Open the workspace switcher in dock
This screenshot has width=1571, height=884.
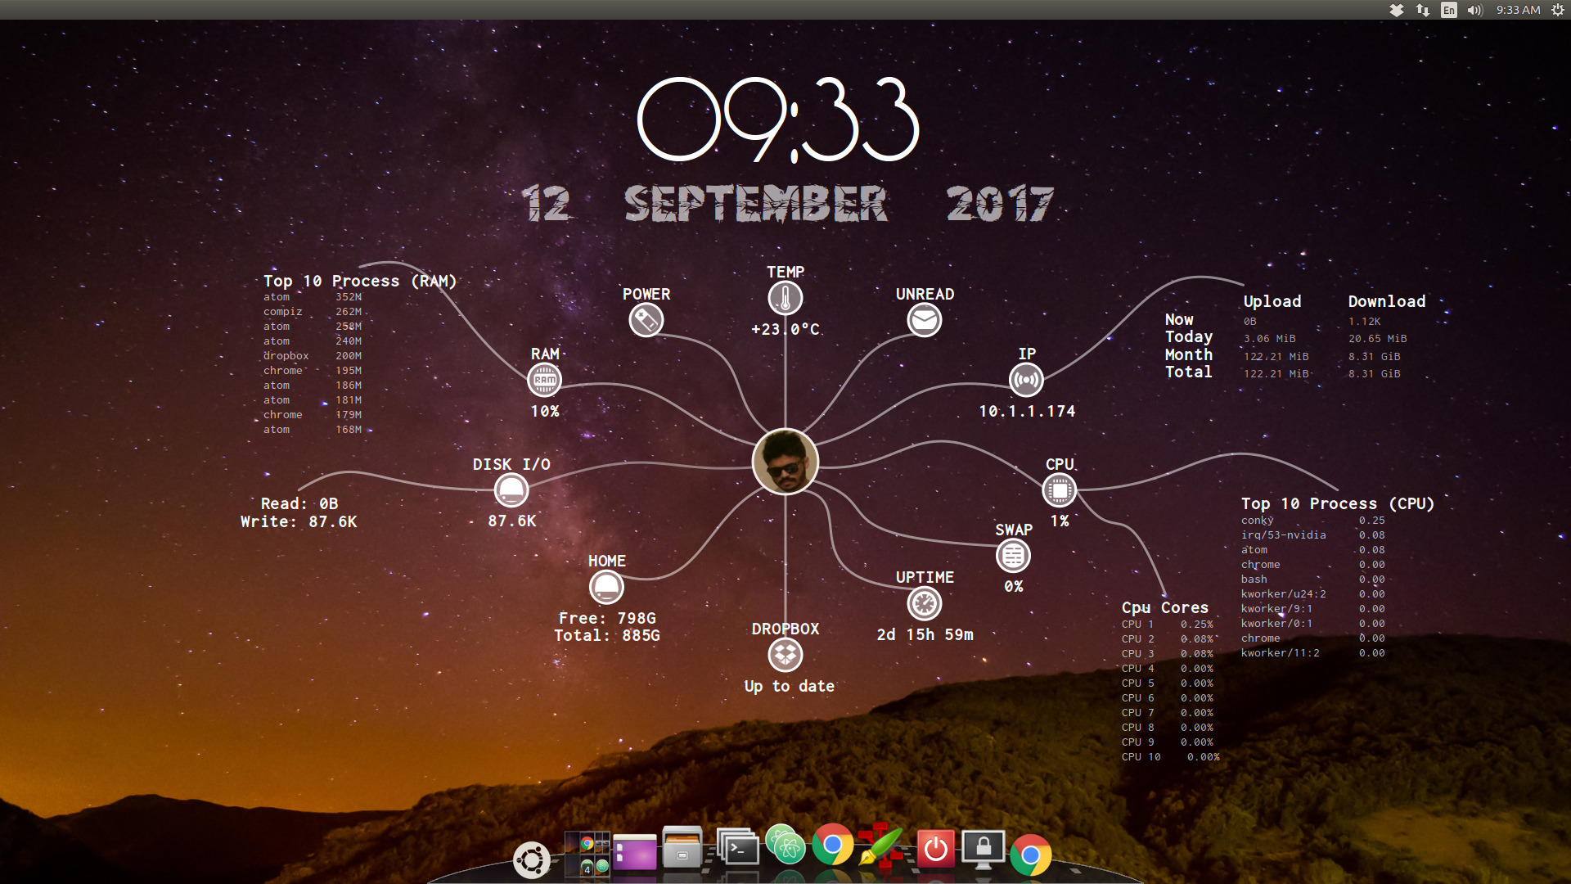pyautogui.click(x=587, y=855)
